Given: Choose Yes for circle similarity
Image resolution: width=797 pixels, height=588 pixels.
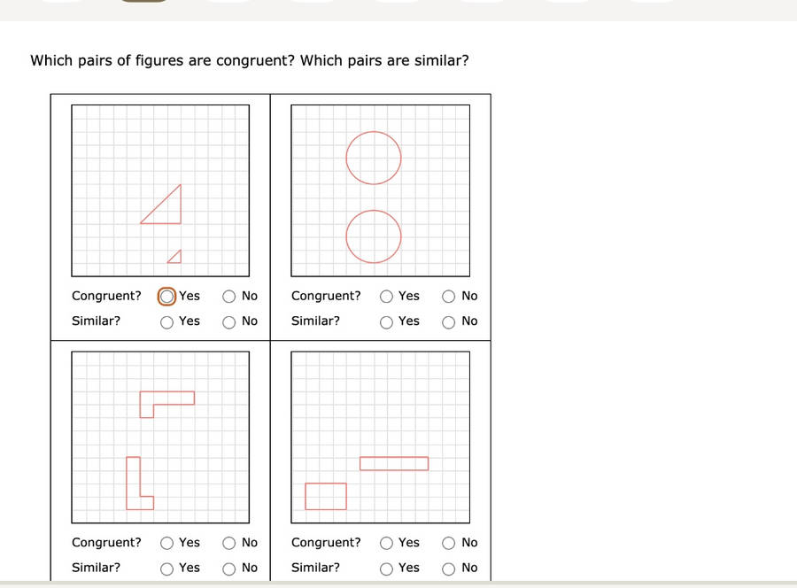Looking at the screenshot, I should [x=386, y=321].
